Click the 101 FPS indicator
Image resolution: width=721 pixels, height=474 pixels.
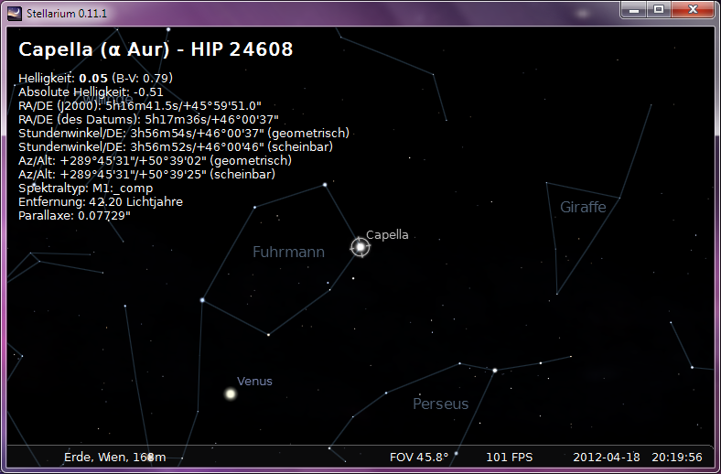pos(509,457)
